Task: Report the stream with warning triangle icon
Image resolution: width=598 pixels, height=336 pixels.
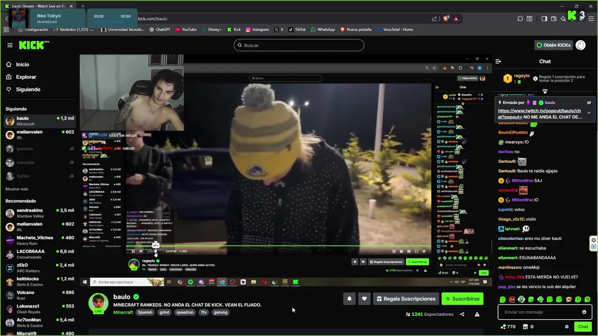Action: tap(477, 314)
